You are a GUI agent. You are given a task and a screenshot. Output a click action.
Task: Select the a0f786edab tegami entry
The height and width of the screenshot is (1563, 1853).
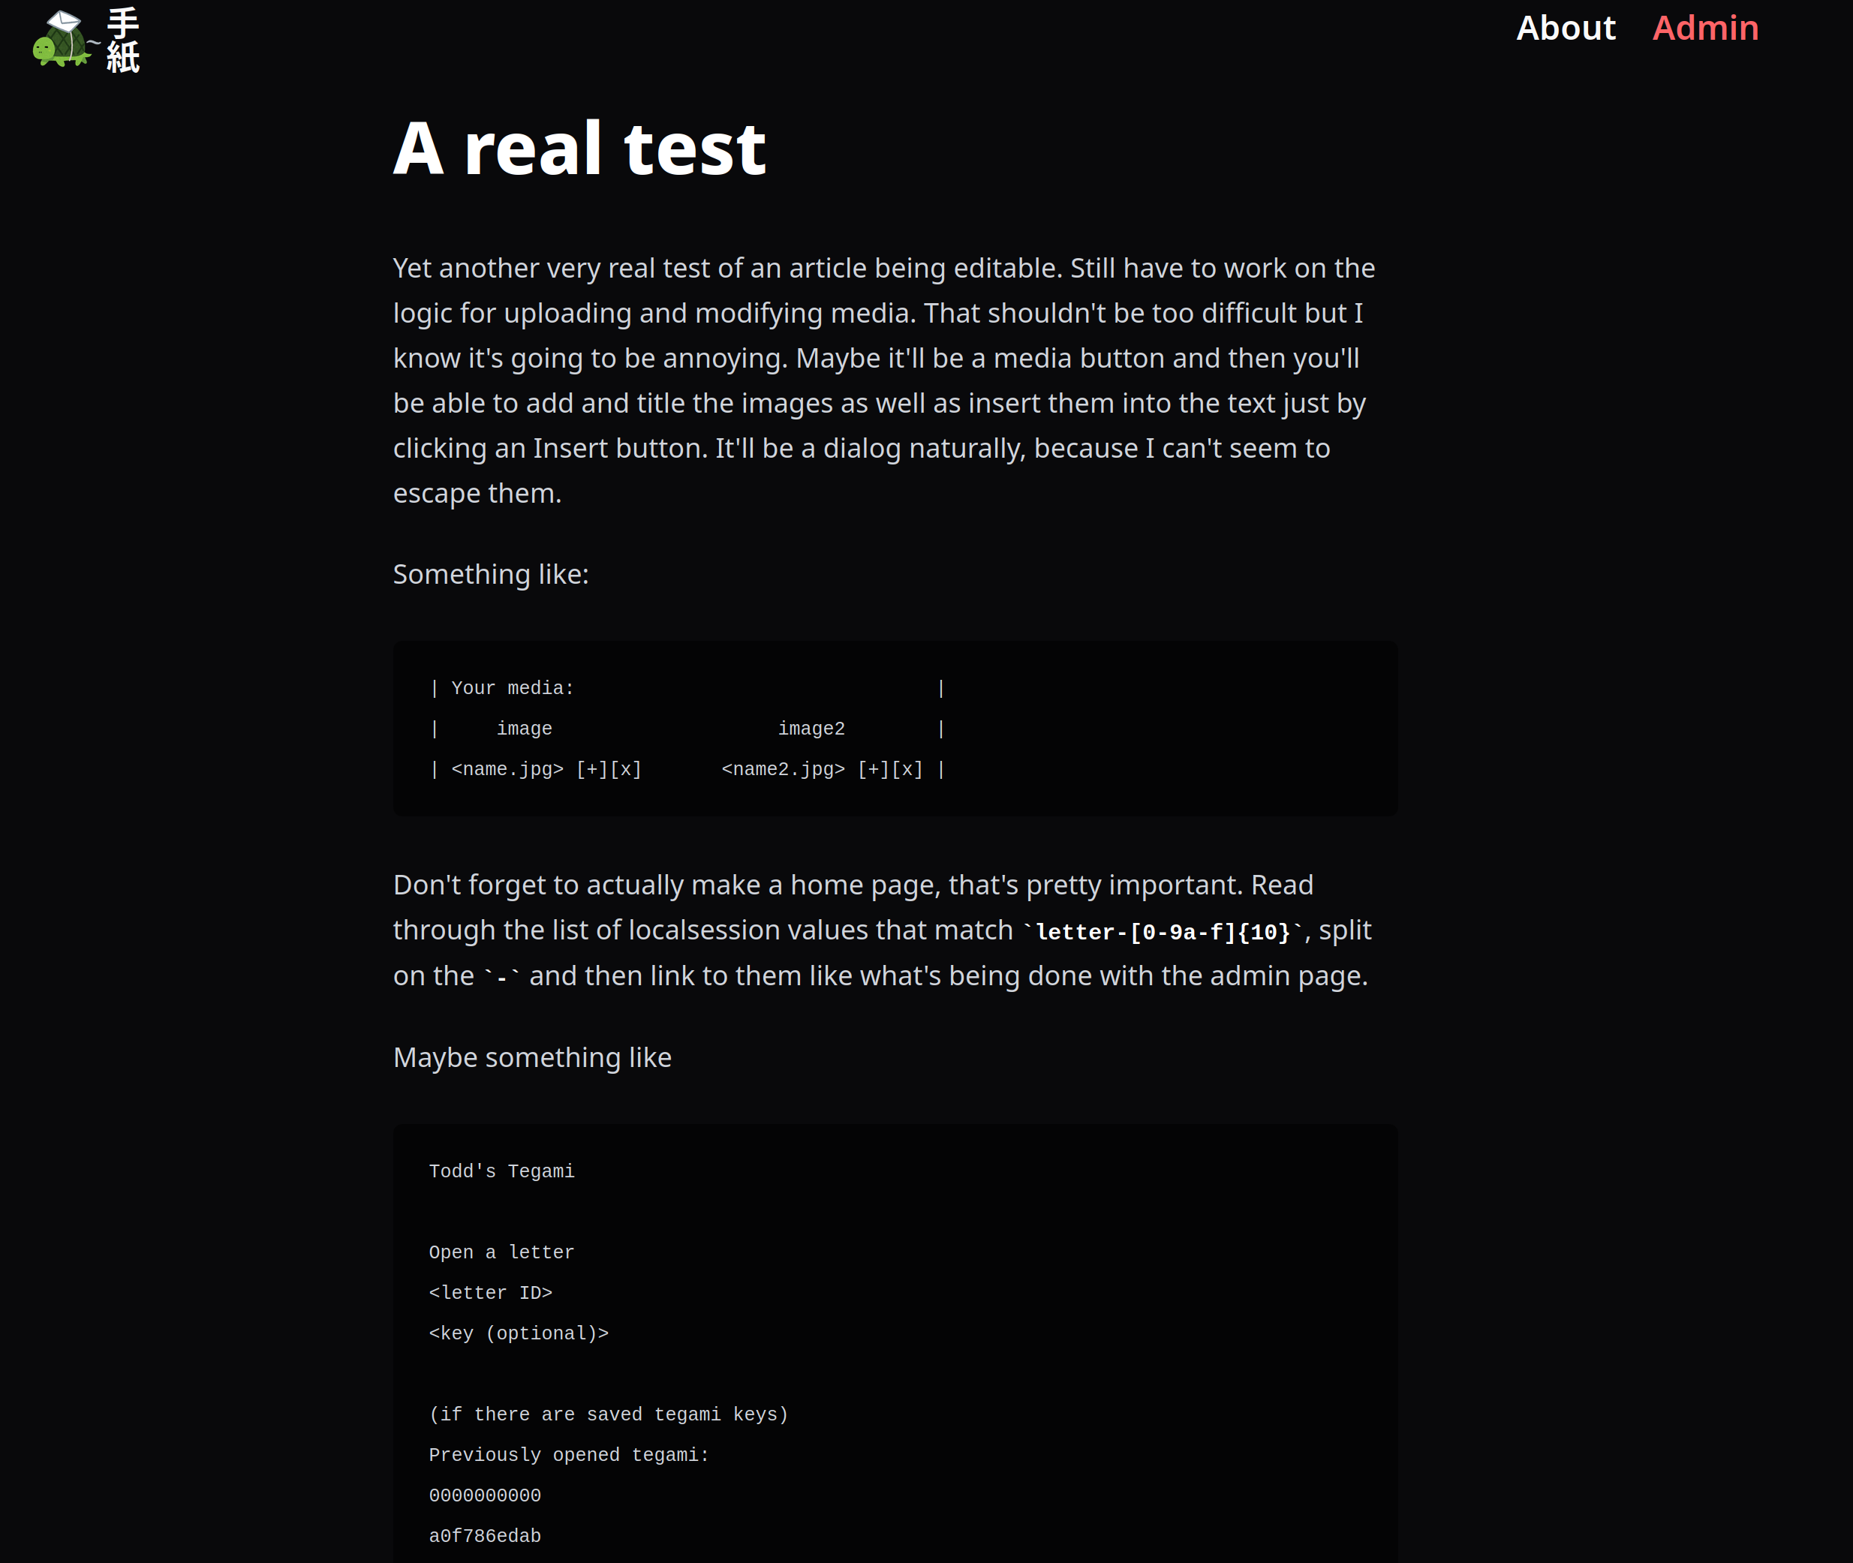[485, 1537]
